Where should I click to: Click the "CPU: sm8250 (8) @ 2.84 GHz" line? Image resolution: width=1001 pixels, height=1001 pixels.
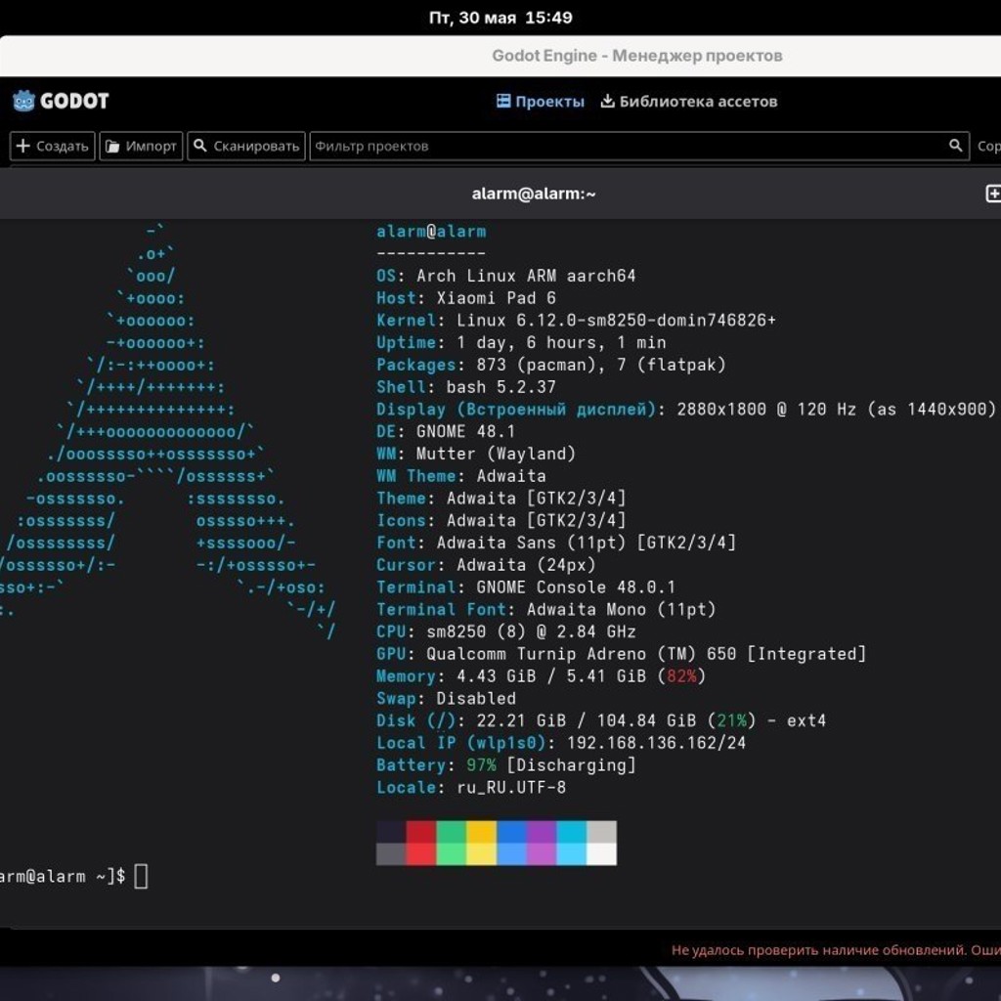(x=505, y=632)
